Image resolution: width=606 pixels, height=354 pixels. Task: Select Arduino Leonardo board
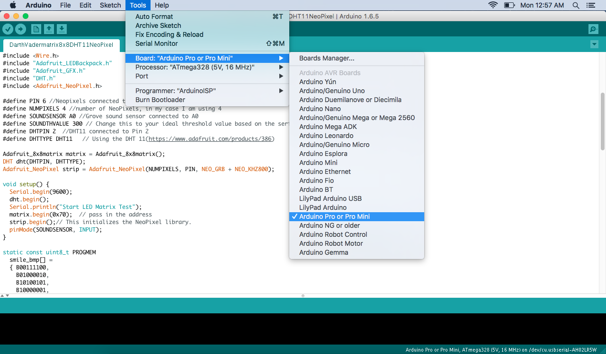click(x=356, y=136)
